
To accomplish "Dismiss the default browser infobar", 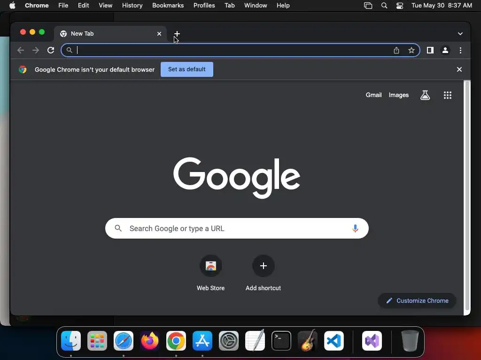I will [459, 69].
